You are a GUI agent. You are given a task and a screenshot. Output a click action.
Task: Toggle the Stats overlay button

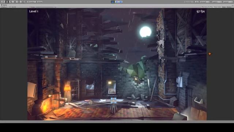pos(224,7)
